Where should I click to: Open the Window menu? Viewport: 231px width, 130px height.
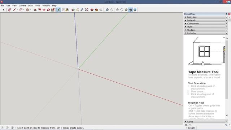click(x=46, y=5)
